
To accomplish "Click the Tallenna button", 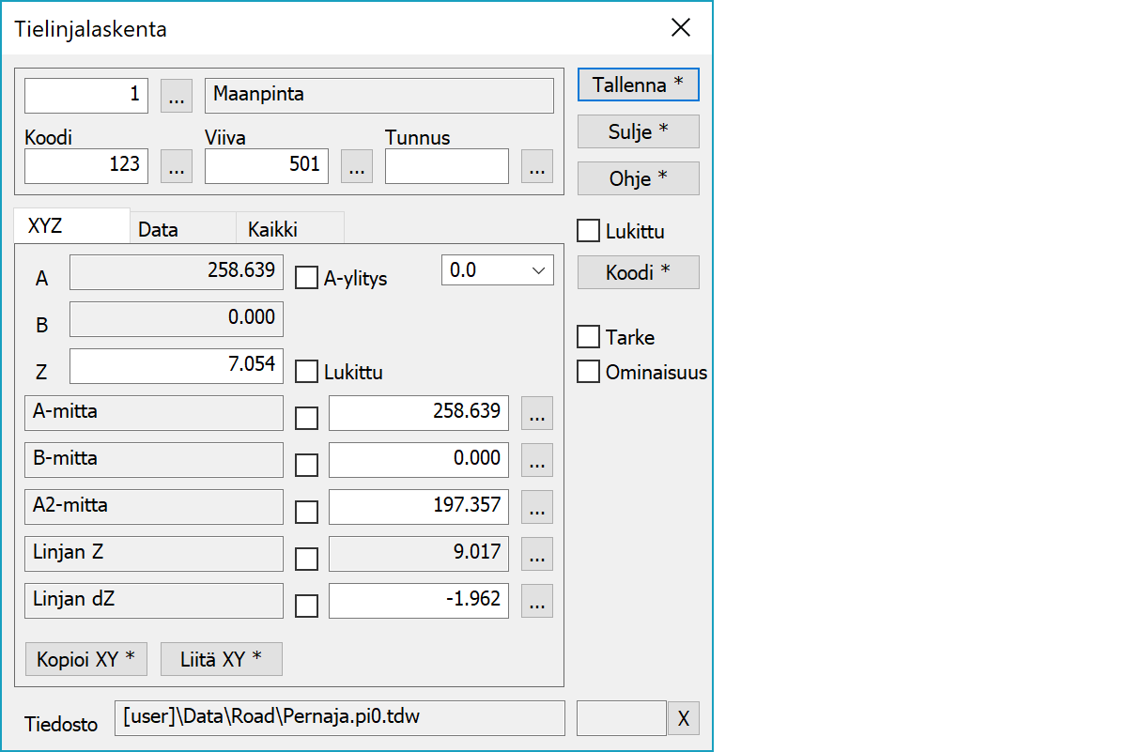I will (x=638, y=84).
